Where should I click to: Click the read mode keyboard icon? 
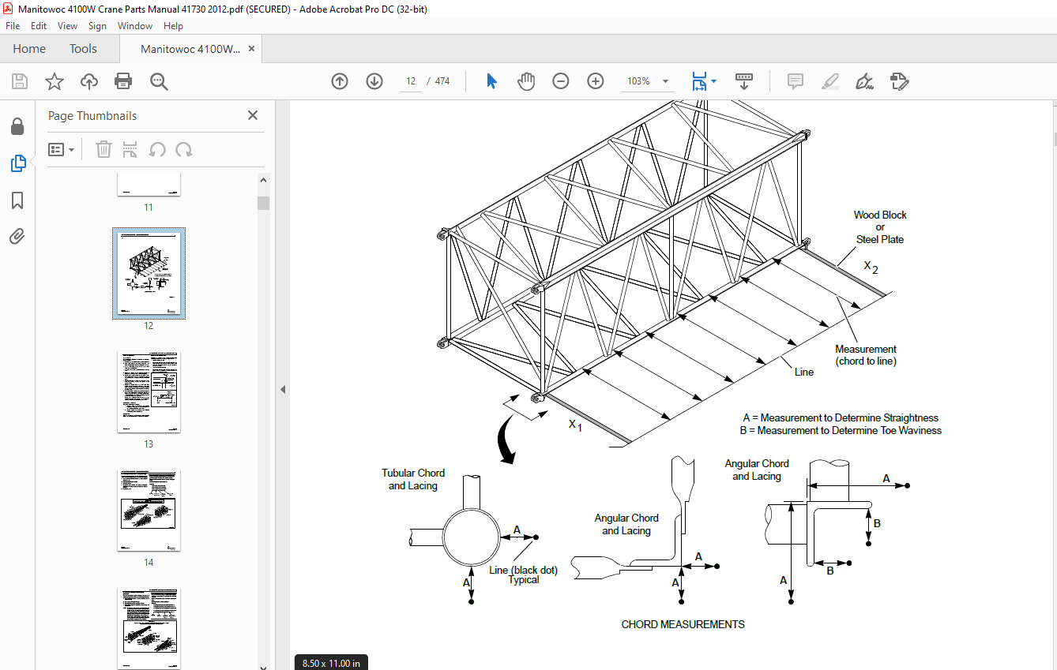744,81
